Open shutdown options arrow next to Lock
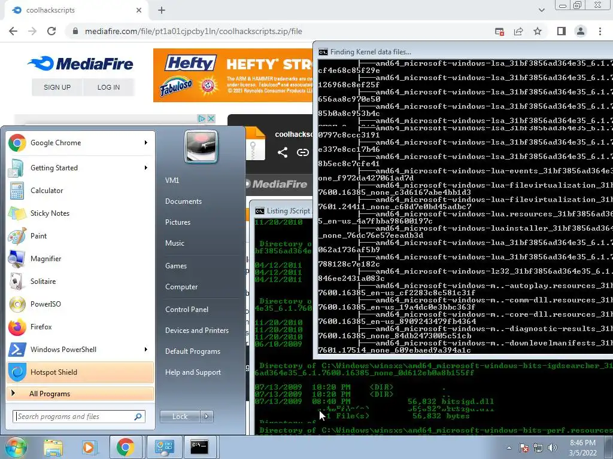613x459 pixels. 207,417
